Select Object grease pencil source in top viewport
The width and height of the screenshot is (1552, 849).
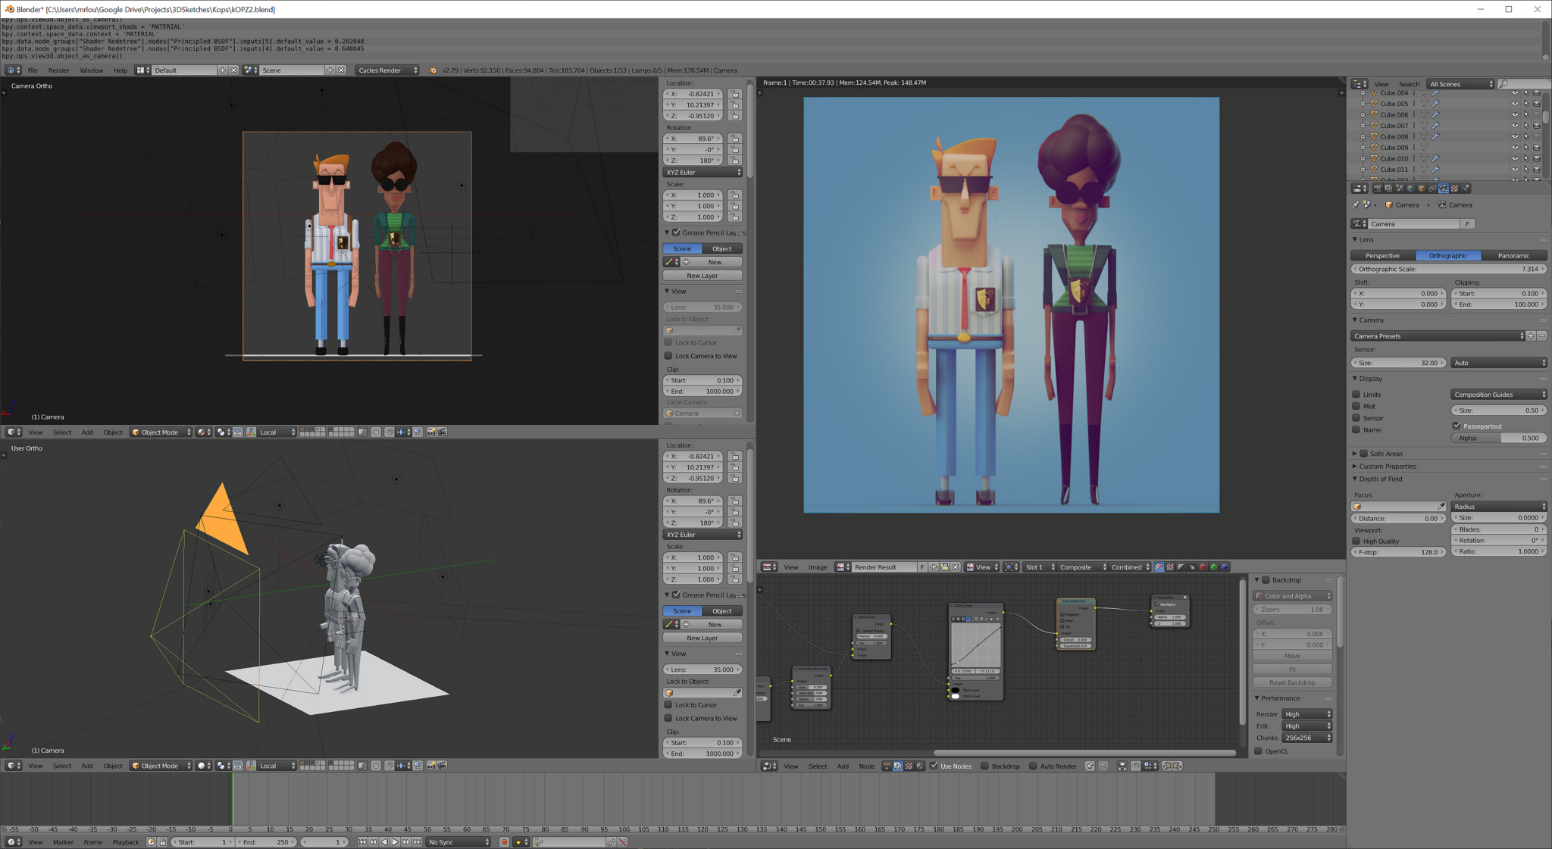(x=722, y=249)
